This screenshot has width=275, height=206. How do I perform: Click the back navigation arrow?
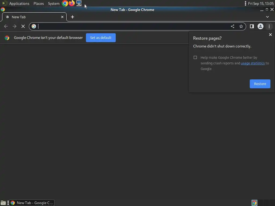[6, 27]
